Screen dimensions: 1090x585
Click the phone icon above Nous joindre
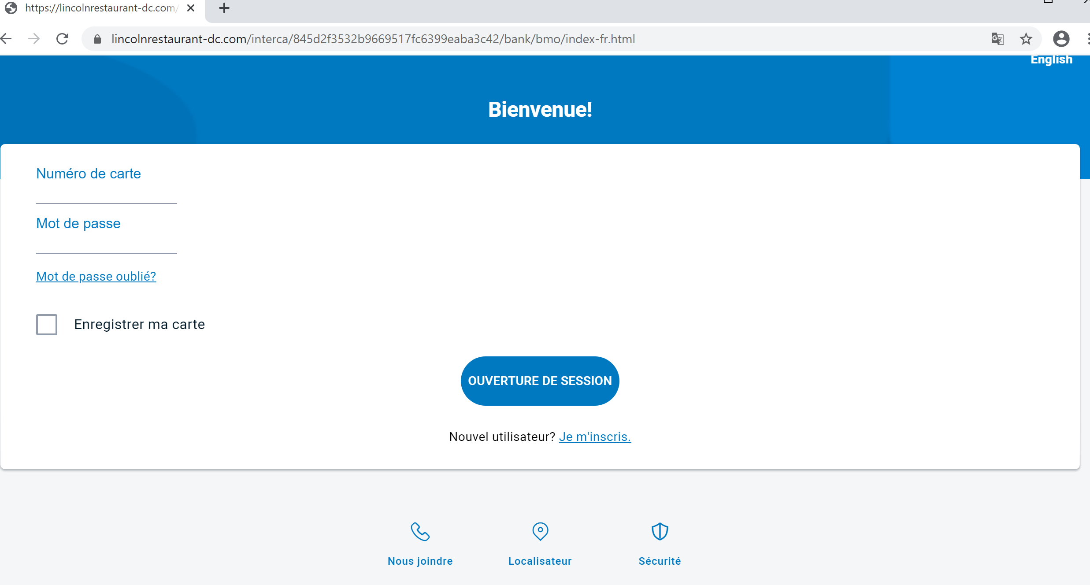coord(420,532)
